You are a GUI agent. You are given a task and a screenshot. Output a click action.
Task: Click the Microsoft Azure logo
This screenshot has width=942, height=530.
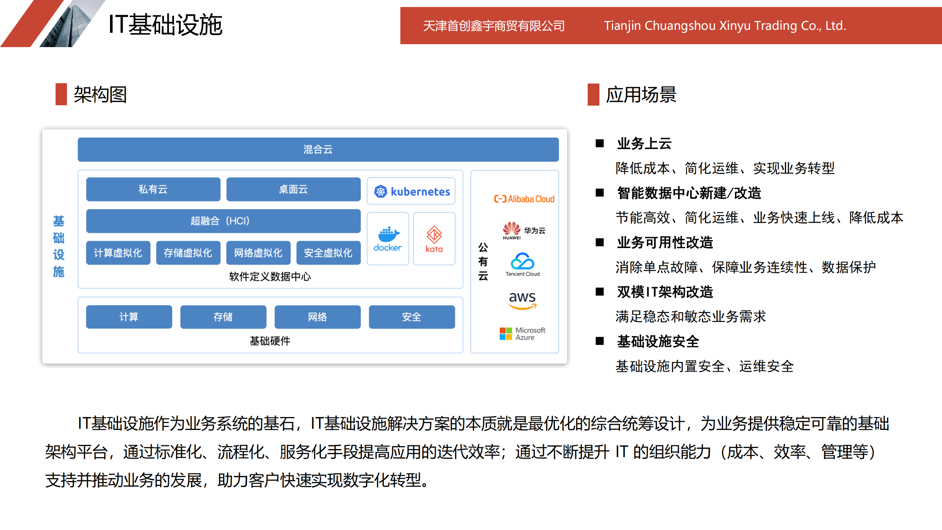[x=522, y=333]
